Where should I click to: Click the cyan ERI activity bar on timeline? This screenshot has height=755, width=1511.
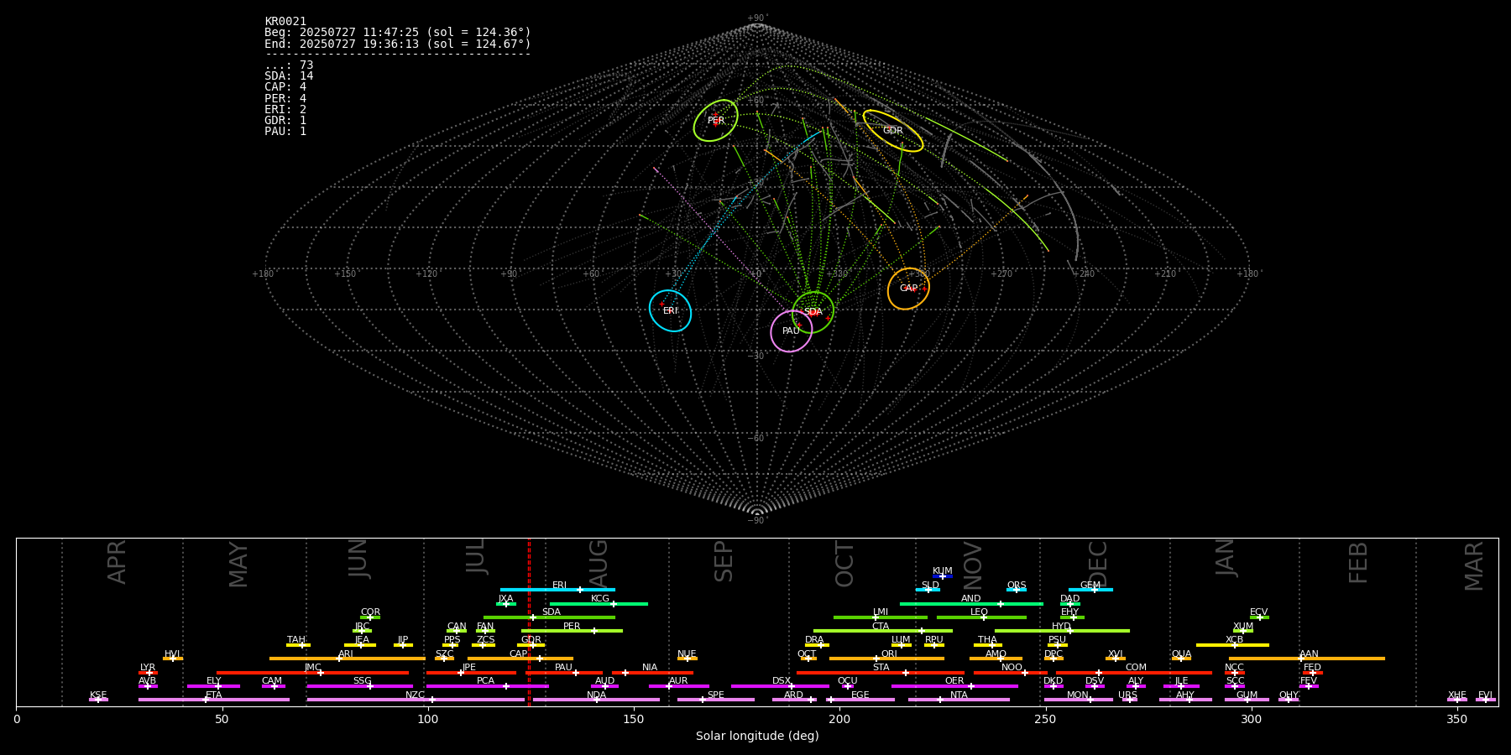pyautogui.click(x=557, y=590)
